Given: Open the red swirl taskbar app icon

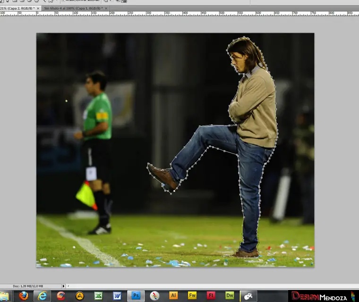Looking at the screenshot, I should pyautogui.click(x=61, y=296).
